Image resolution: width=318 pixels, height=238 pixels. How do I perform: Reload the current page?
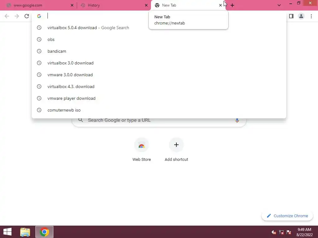point(27,16)
